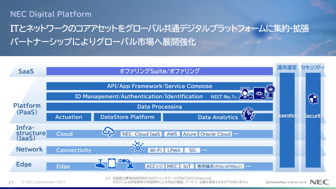This screenshot has width=336, height=189.
Task: Click the cloud sync icon
Action: [x=109, y=131]
